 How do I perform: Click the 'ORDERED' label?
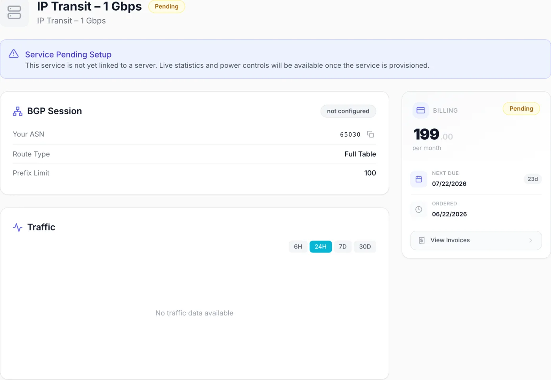[x=444, y=204]
